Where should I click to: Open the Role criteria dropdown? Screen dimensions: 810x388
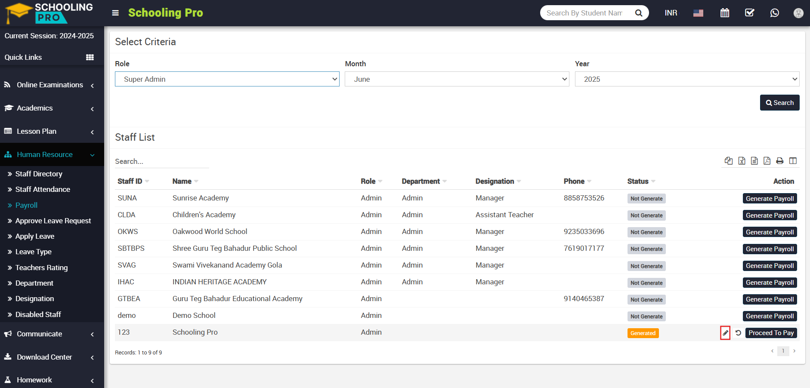[227, 79]
